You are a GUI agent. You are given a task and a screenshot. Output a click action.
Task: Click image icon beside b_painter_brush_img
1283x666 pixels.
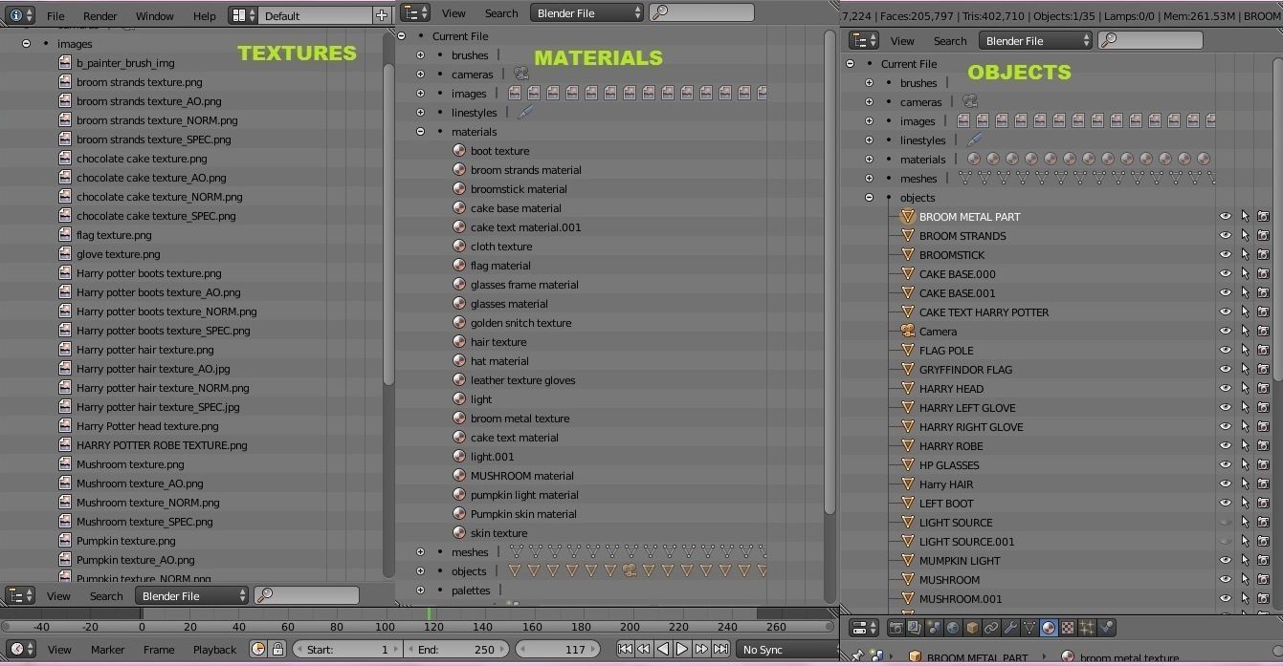(65, 63)
